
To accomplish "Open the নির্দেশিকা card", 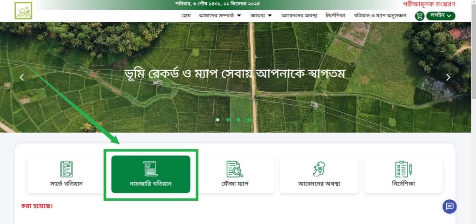I will (x=403, y=174).
